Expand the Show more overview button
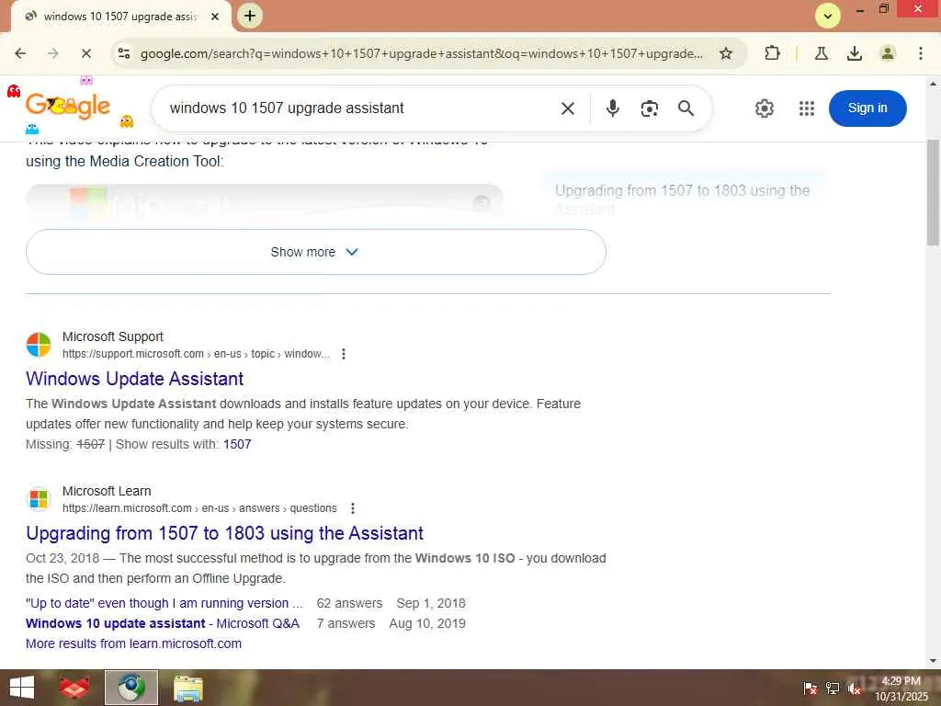 (316, 252)
